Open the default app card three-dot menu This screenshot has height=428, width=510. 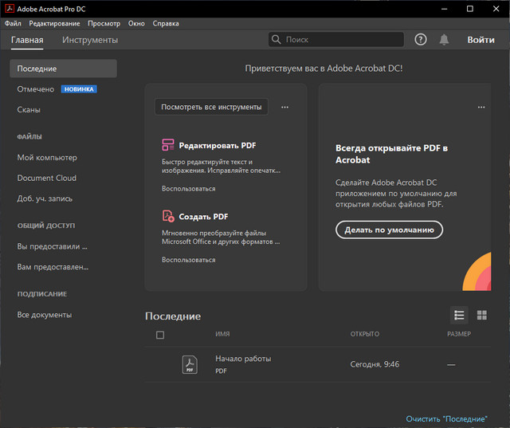click(481, 107)
